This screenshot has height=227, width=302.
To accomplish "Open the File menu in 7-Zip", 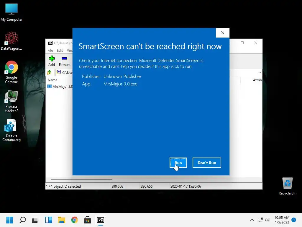I will 50,50.
